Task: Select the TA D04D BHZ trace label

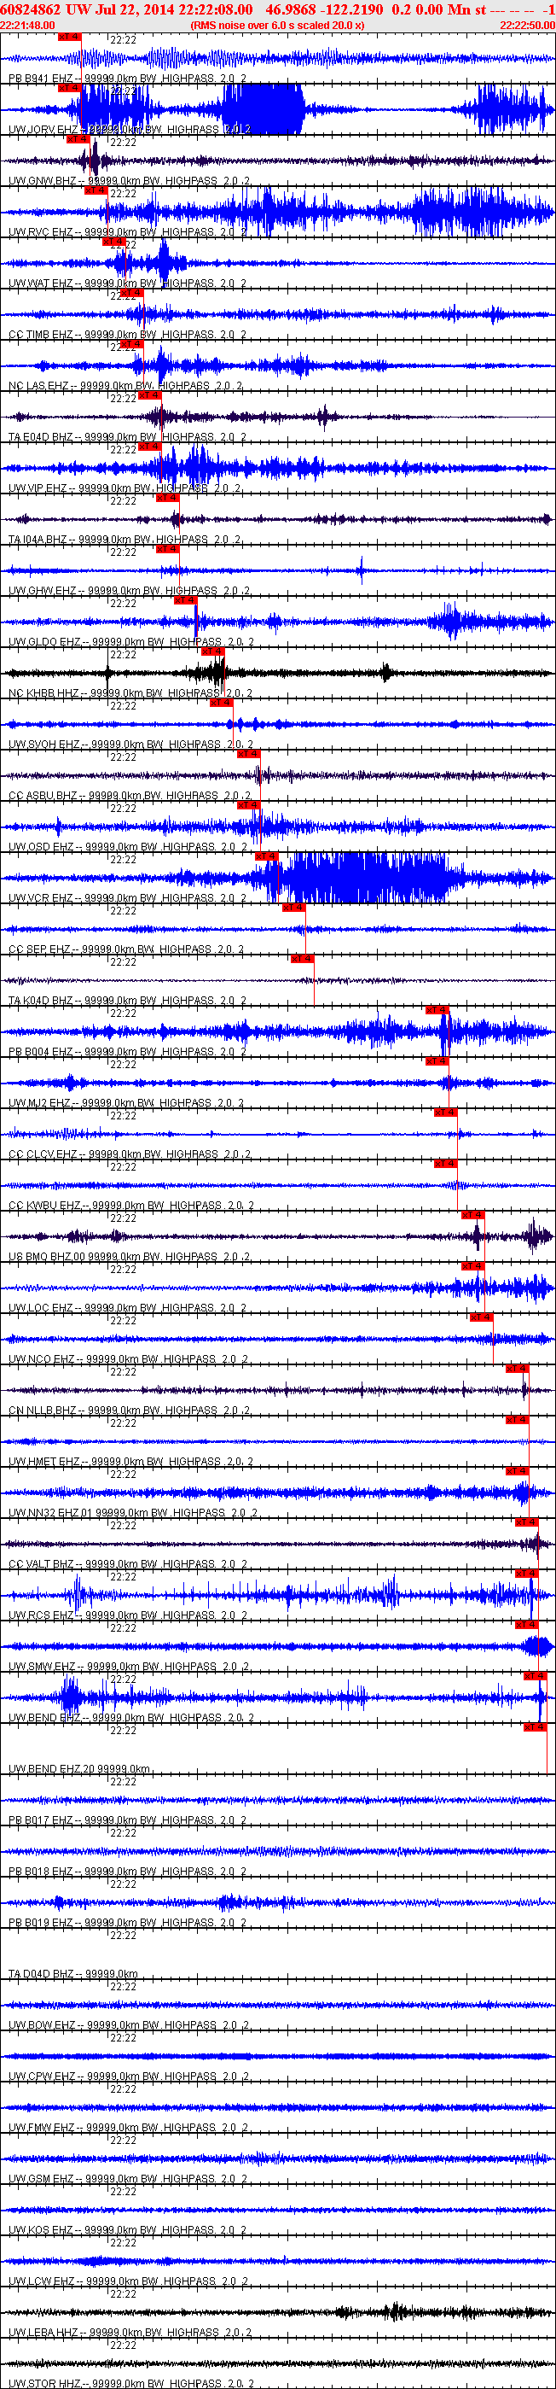Action: point(73,1974)
